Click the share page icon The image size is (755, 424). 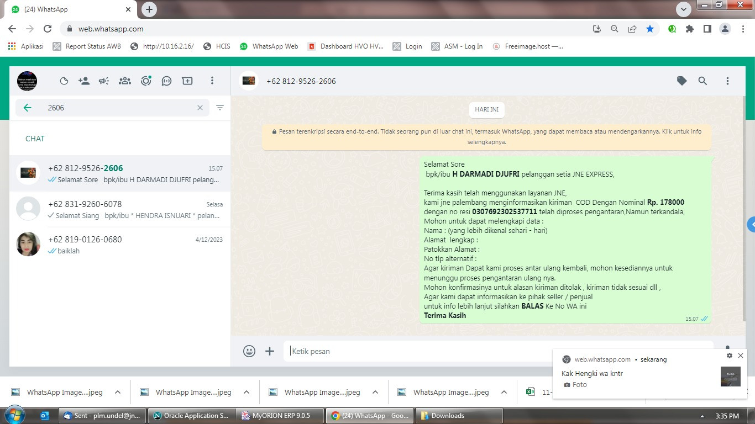[632, 29]
